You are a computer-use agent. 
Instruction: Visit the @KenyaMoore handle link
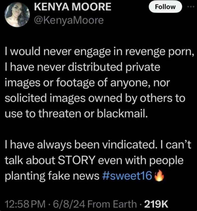click(69, 20)
